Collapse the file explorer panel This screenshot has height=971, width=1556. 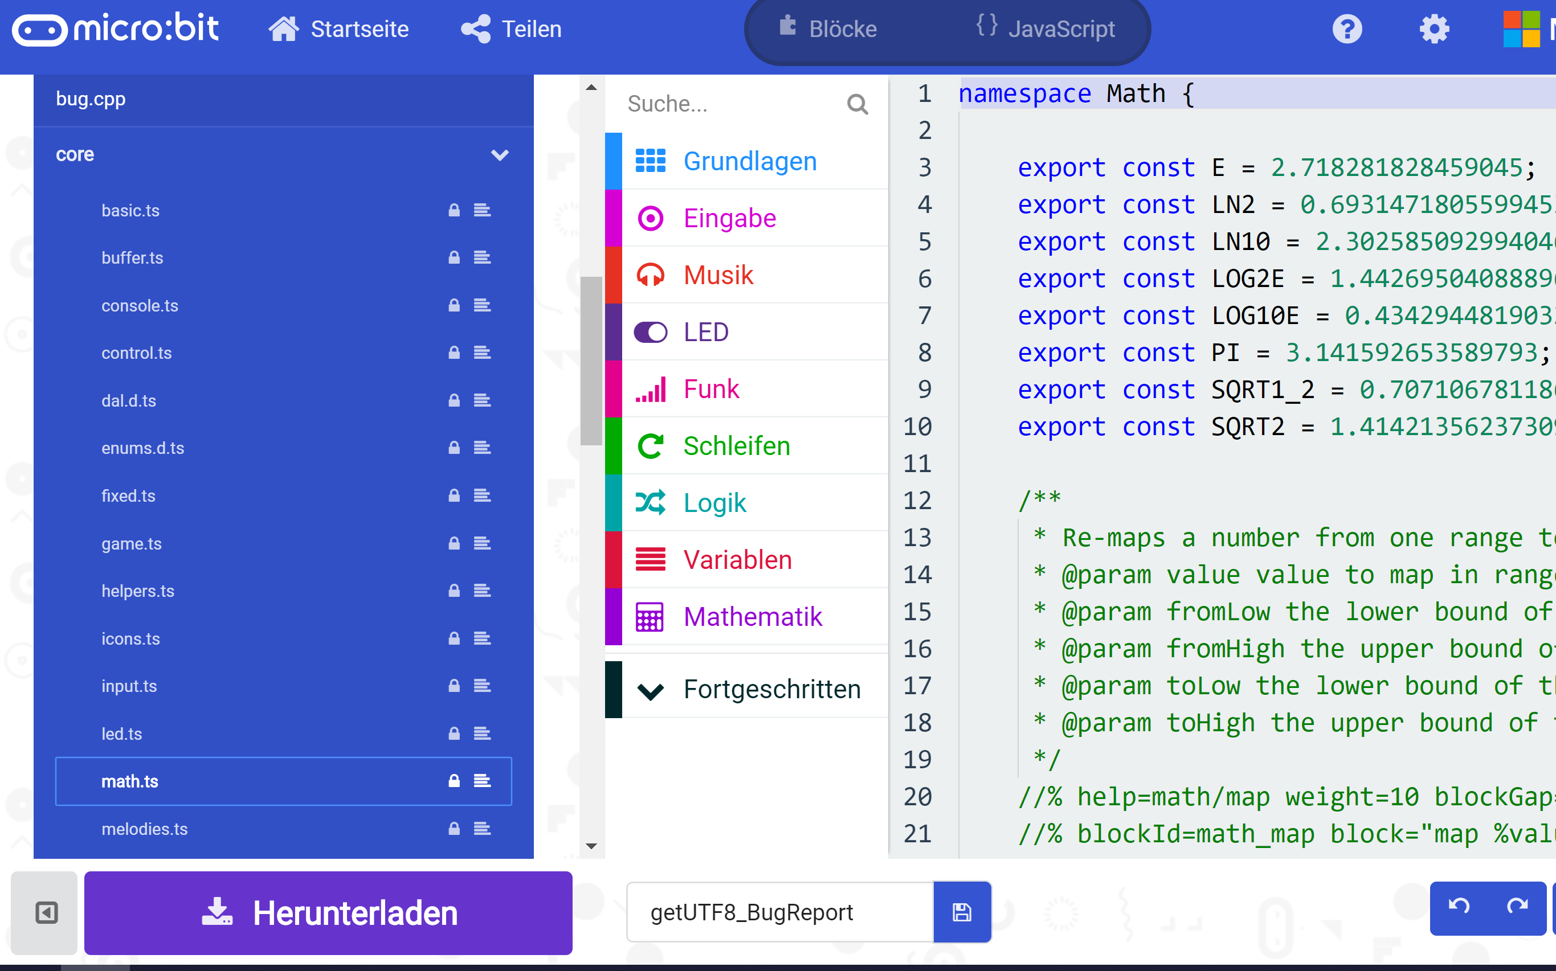44,912
